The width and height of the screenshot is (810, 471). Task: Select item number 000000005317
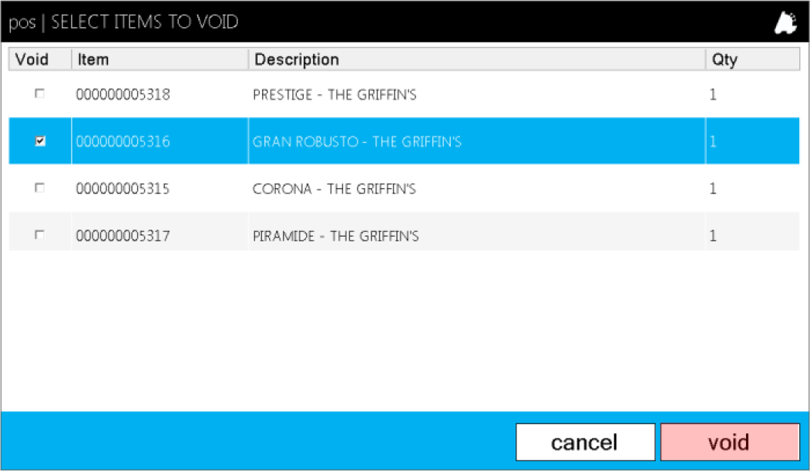[x=123, y=236]
